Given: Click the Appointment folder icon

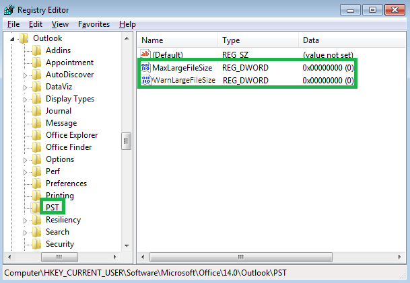Looking at the screenshot, I should click(36, 63).
